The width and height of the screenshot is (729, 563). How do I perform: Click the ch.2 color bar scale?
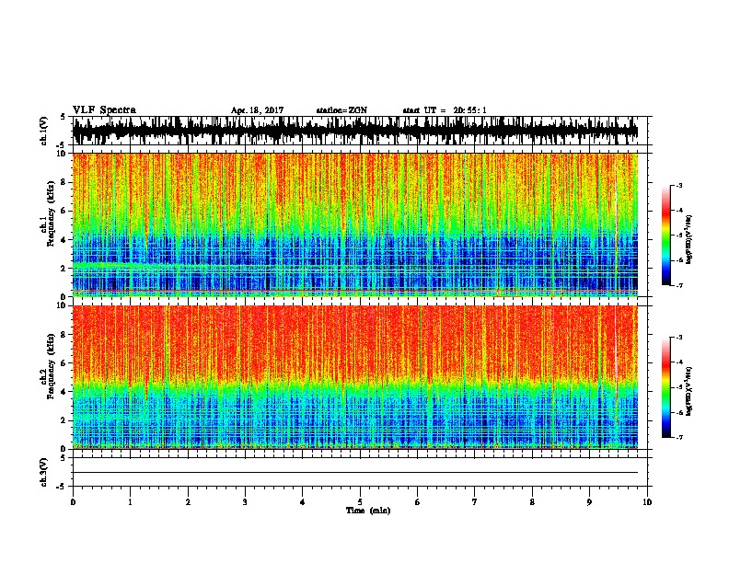(x=665, y=387)
